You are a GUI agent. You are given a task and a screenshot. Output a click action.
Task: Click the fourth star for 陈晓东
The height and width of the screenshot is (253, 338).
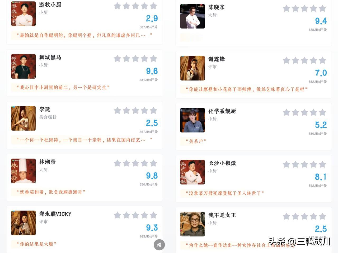pyautogui.click(x=313, y=8)
